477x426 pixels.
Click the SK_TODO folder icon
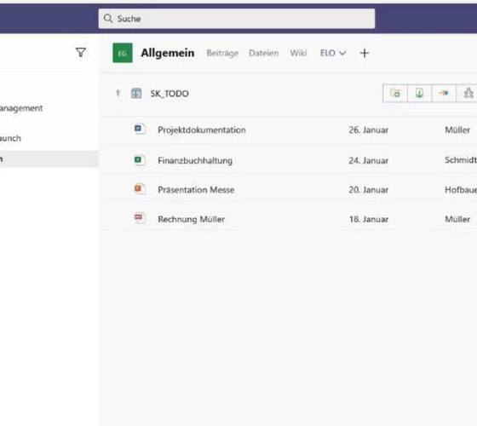pyautogui.click(x=136, y=93)
